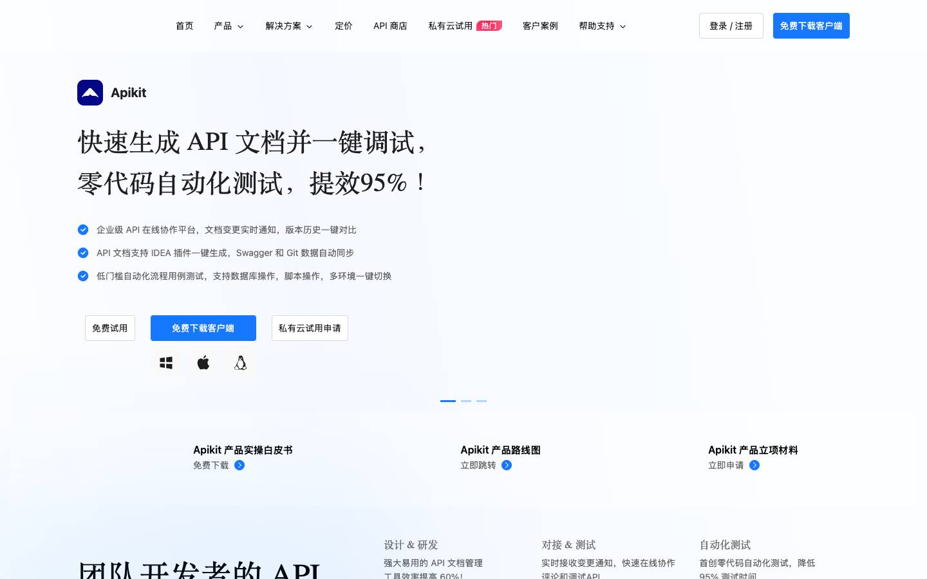The height and width of the screenshot is (579, 927).
Task: Click the IDEA 插件一键生成 bullet line
Action: 225,253
